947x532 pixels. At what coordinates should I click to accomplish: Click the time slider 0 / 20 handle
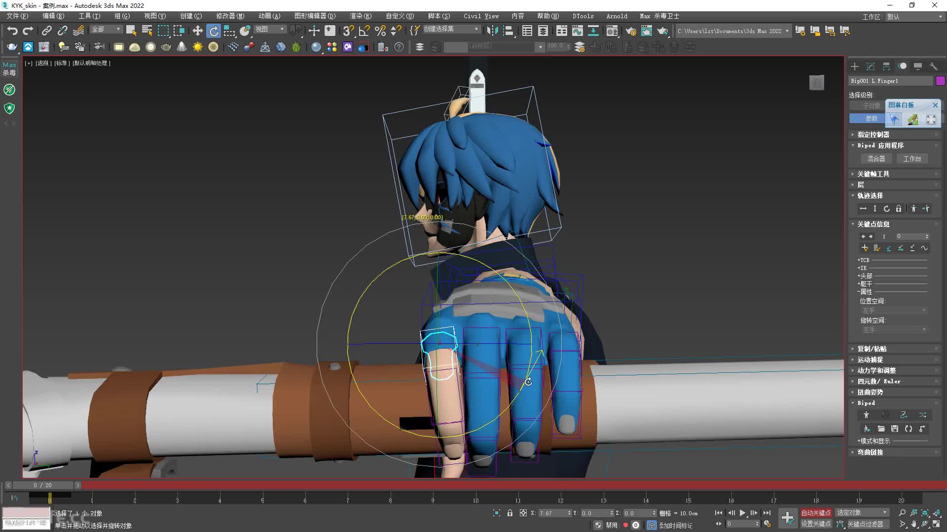pyautogui.click(x=42, y=485)
